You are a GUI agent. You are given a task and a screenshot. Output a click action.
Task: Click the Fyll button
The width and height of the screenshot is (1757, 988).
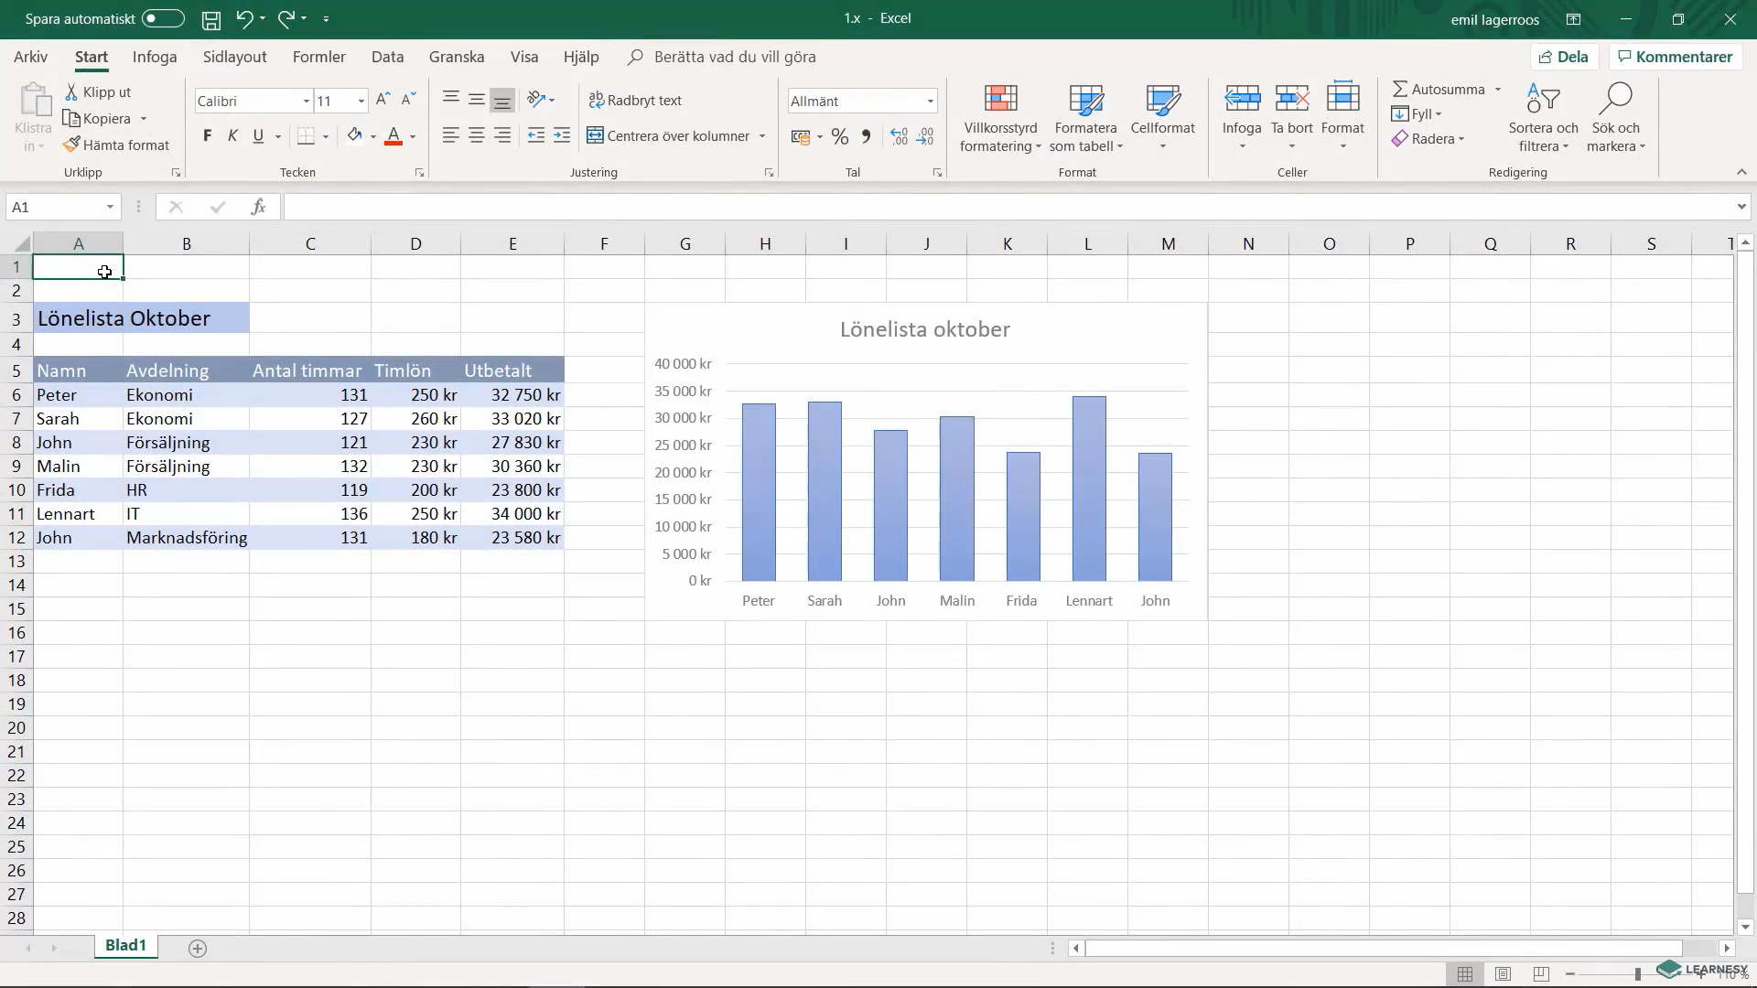coord(1417,113)
